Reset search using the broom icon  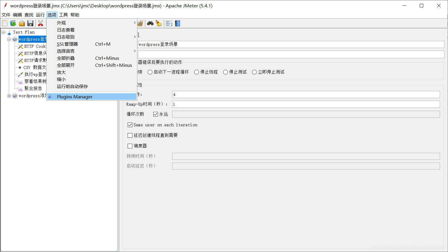click(159, 23)
